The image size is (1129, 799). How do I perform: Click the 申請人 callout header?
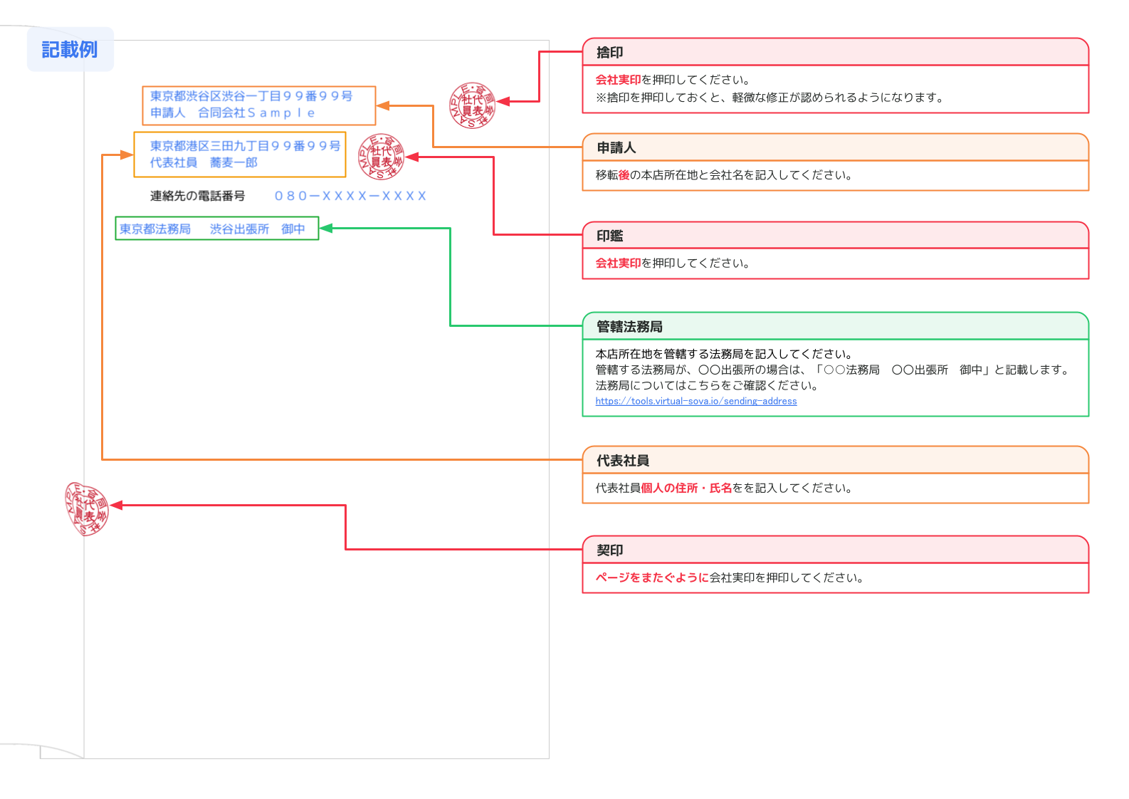(836, 147)
